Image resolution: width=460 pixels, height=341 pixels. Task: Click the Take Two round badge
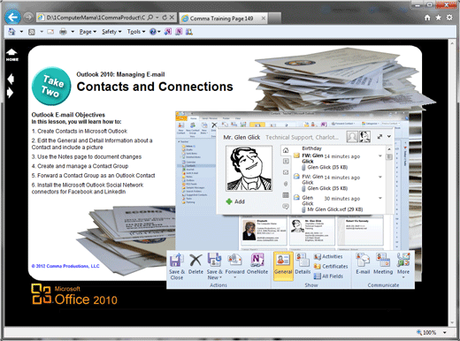point(51,86)
